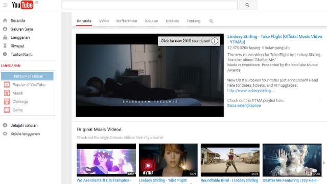Click the channel search magnifier icon
The width and height of the screenshot is (327, 184).
[x=211, y=21]
